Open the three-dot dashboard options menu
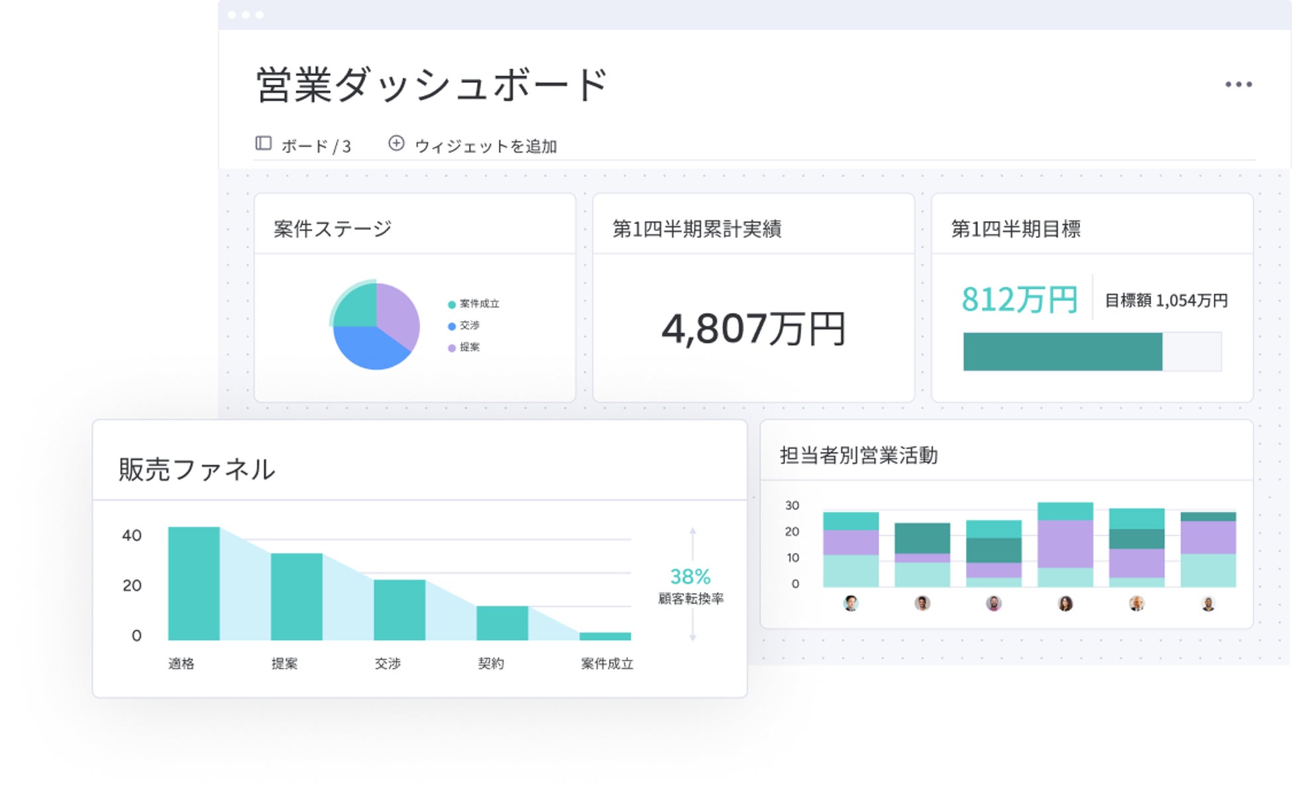Screen dimensions: 1292x800 [x=1238, y=84]
